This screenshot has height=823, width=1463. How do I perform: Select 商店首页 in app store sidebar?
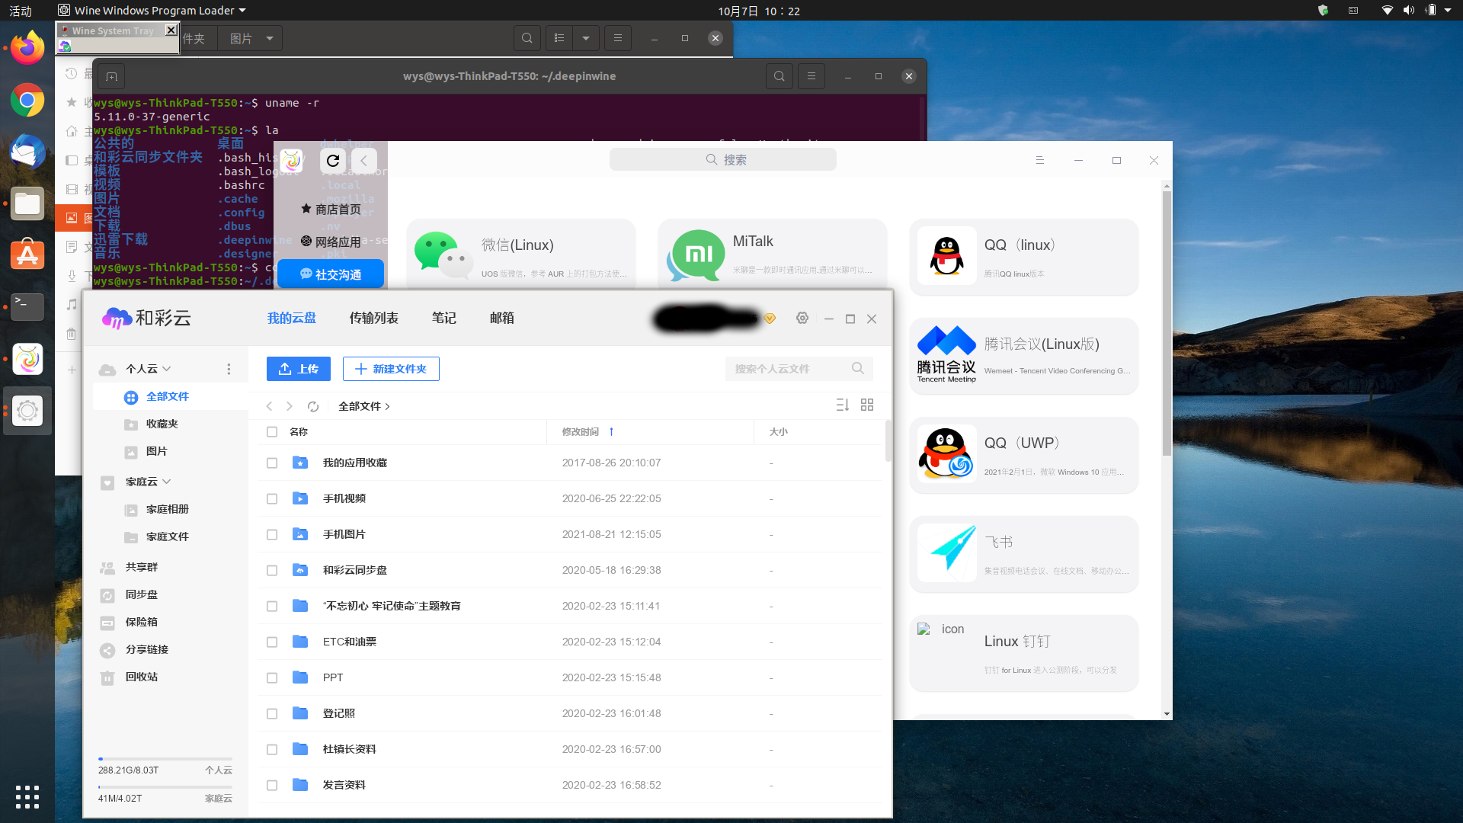[x=331, y=209]
